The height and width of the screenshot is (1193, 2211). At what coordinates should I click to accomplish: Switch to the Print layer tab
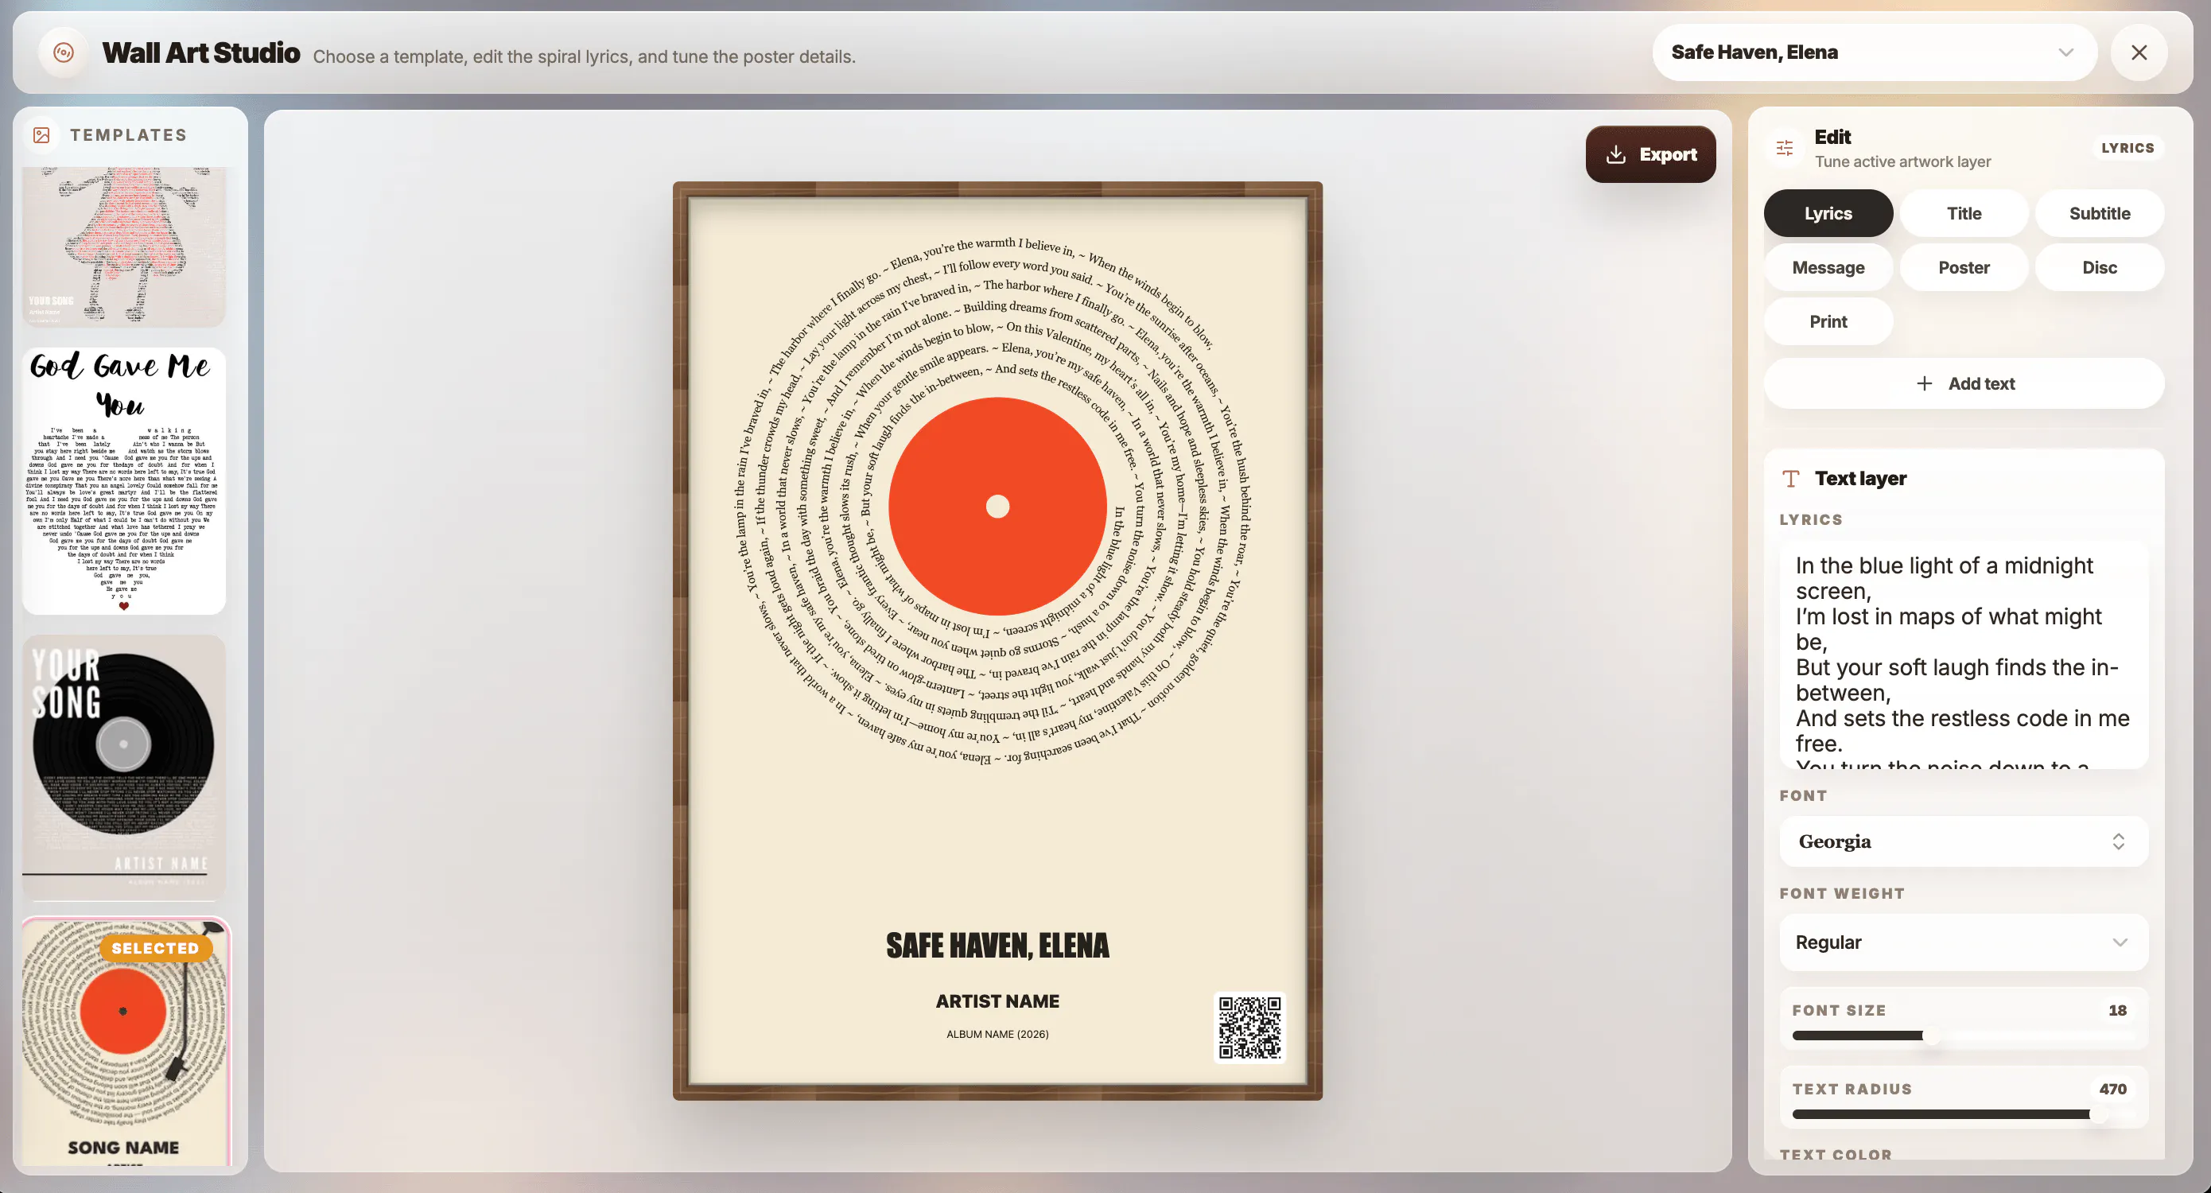(1828, 321)
